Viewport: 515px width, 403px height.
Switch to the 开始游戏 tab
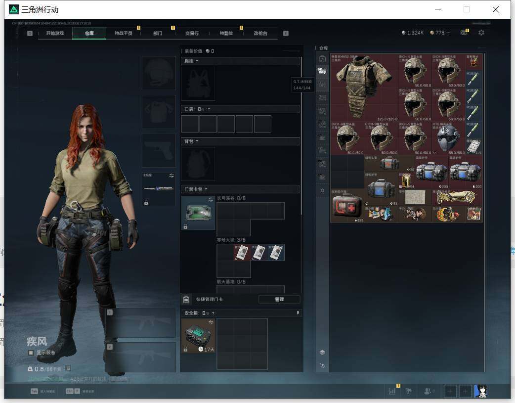pyautogui.click(x=55, y=33)
